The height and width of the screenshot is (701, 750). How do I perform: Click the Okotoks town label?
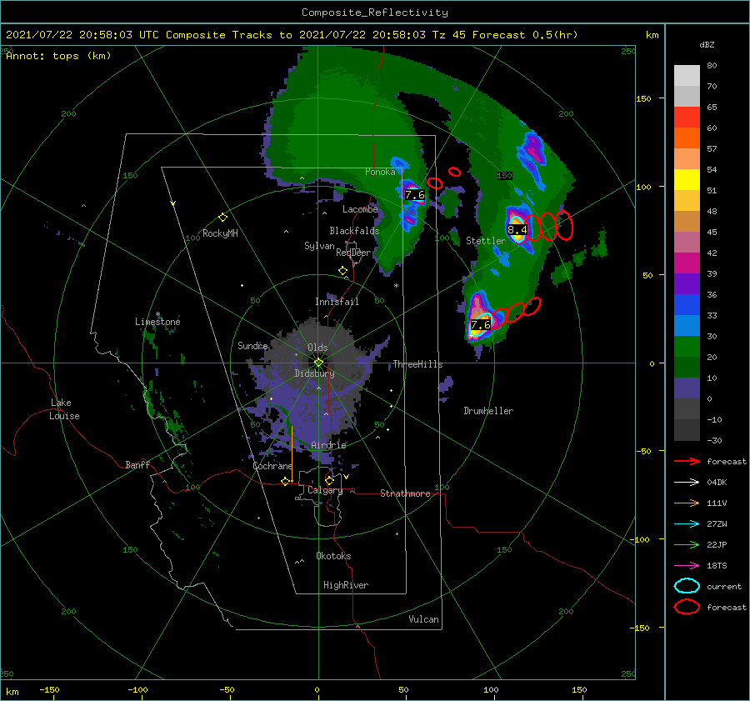333,556
